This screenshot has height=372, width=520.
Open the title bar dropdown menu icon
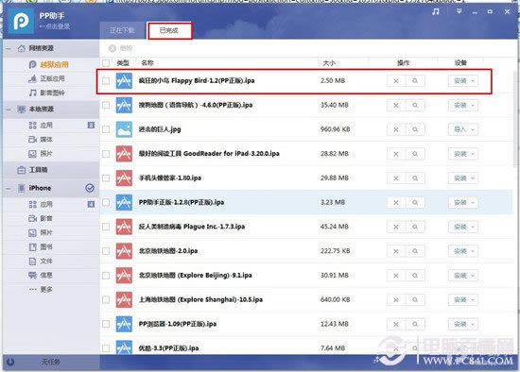(x=459, y=11)
